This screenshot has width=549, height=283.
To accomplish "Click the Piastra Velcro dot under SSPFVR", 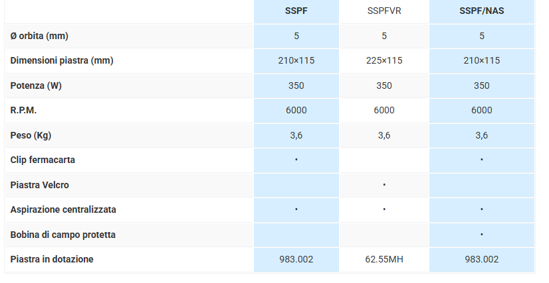I will (384, 184).
